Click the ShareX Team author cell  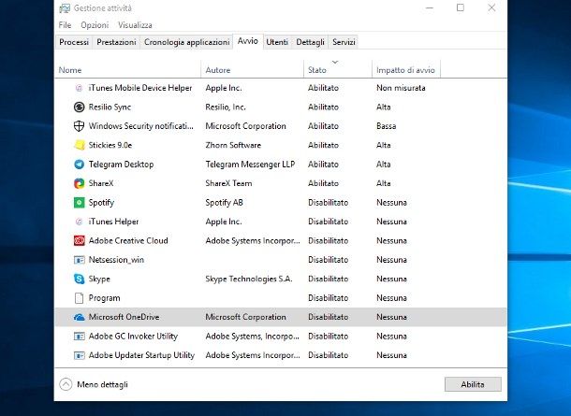coord(228,183)
